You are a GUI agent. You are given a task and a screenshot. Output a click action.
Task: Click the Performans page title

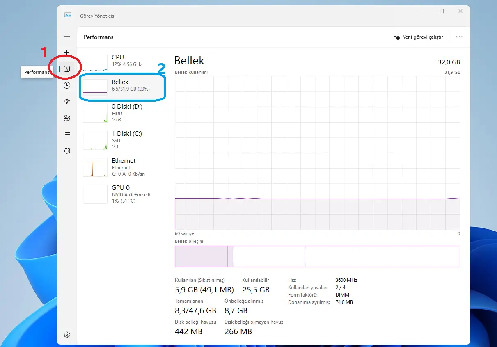98,37
